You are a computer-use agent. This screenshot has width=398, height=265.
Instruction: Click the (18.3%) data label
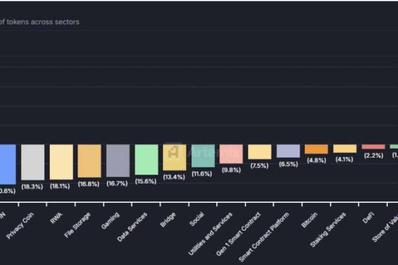click(x=32, y=186)
